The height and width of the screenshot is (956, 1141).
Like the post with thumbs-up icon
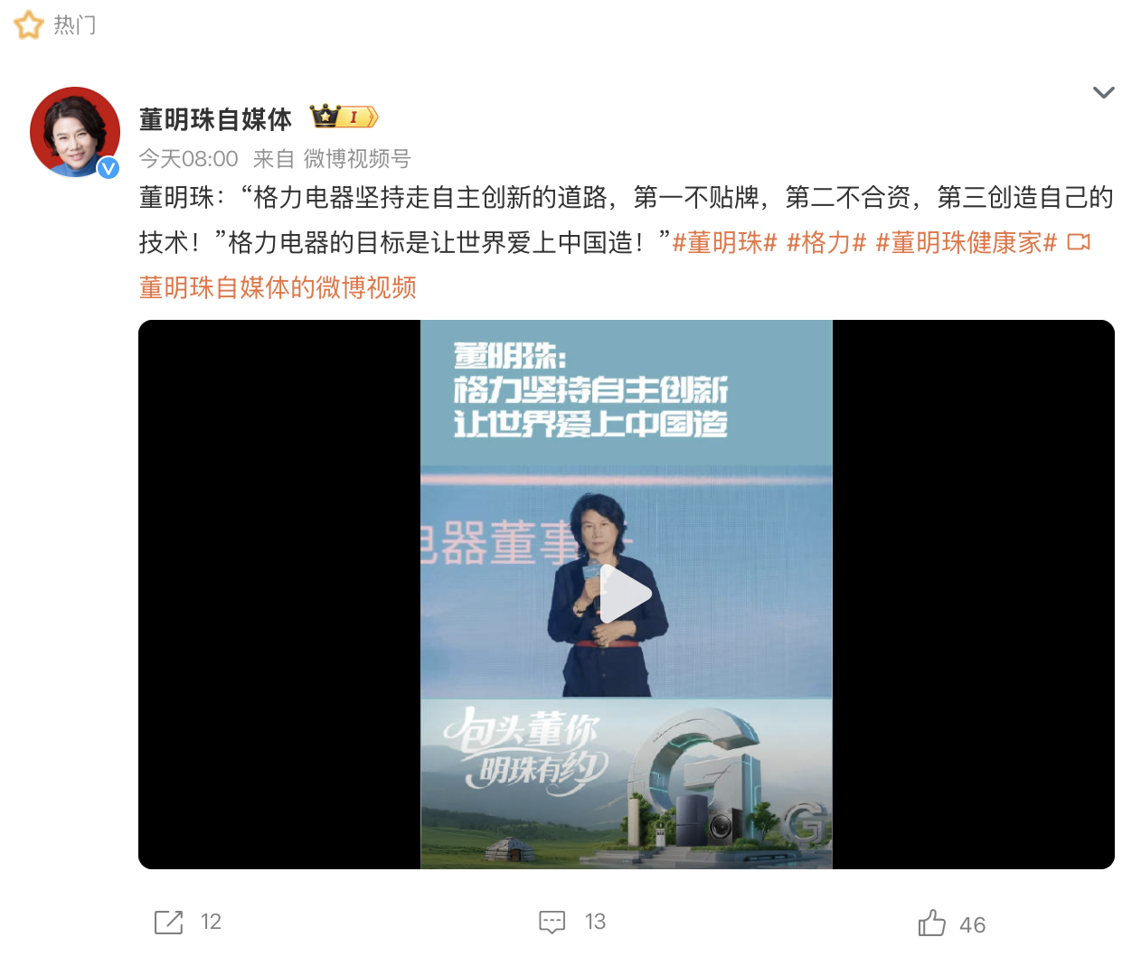(x=932, y=923)
